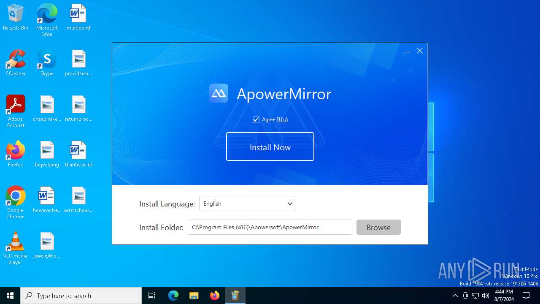Screen dimensions: 540x304
Task: Select the CCleaner desktop shortcut
Action: click(16, 63)
